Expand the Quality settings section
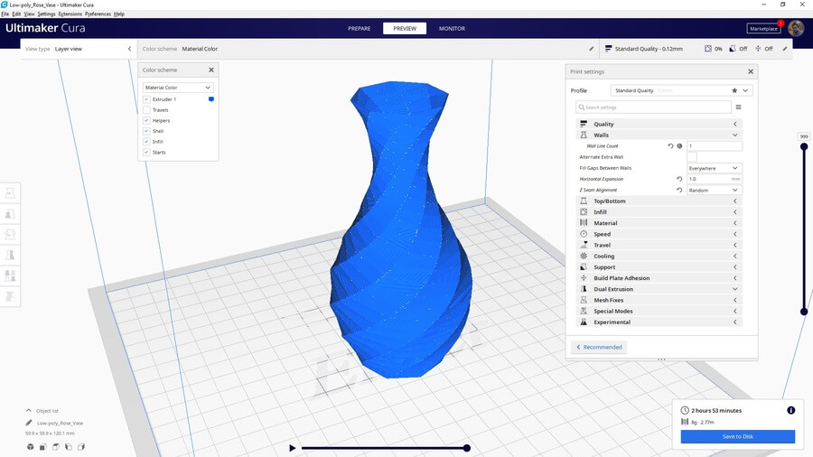Screen dimensions: 813x457 659,124
